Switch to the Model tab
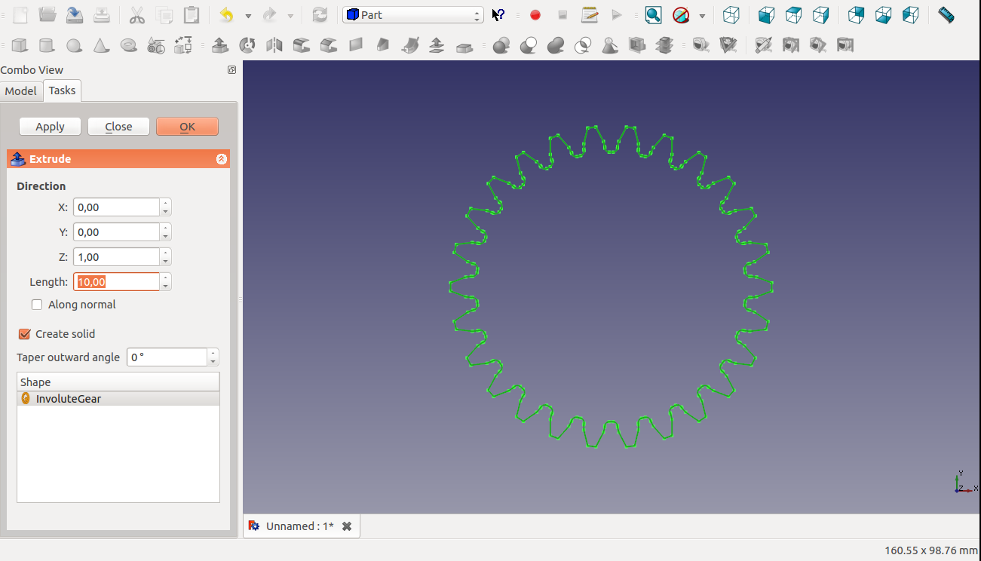The height and width of the screenshot is (561, 981). pyautogui.click(x=20, y=91)
